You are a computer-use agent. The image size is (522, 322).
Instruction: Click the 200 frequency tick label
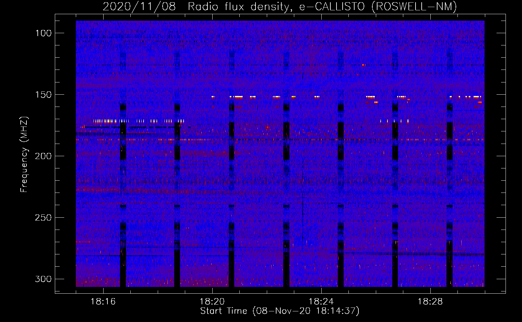tap(43, 156)
